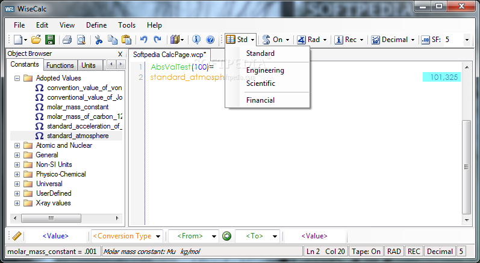Click the New document icon

(x=18, y=40)
